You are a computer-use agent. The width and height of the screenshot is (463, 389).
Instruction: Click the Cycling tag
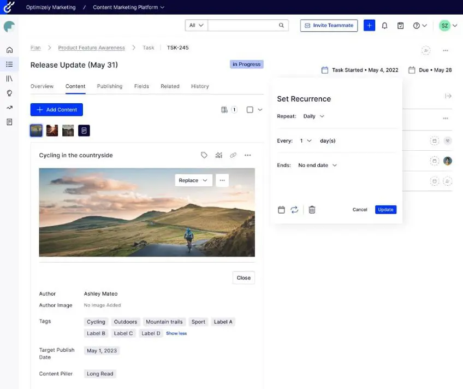[x=96, y=322]
